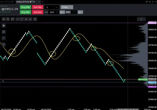
Task: Click the 5:05 am time axis label
Action: (x=147, y=109)
